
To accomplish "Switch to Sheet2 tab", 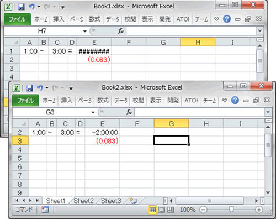I will click(84, 201).
